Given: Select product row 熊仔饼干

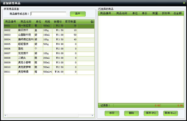Looking at the screenshot, I should tap(26, 30).
